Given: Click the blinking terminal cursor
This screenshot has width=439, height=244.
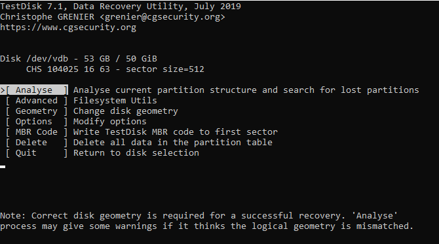Looking at the screenshot, I should (x=3, y=167).
